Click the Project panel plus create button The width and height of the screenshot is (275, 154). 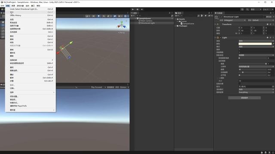(x=177, y=16)
